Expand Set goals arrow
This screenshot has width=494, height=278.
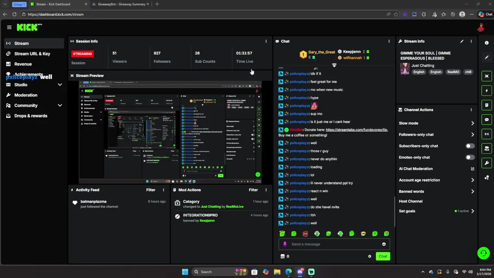(472, 211)
